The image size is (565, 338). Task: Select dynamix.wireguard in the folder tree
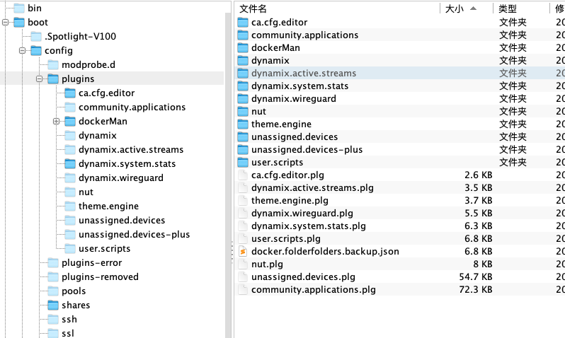(120, 177)
